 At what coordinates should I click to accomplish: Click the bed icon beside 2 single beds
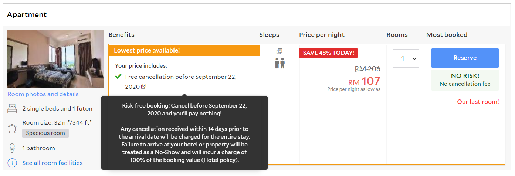coord(12,109)
